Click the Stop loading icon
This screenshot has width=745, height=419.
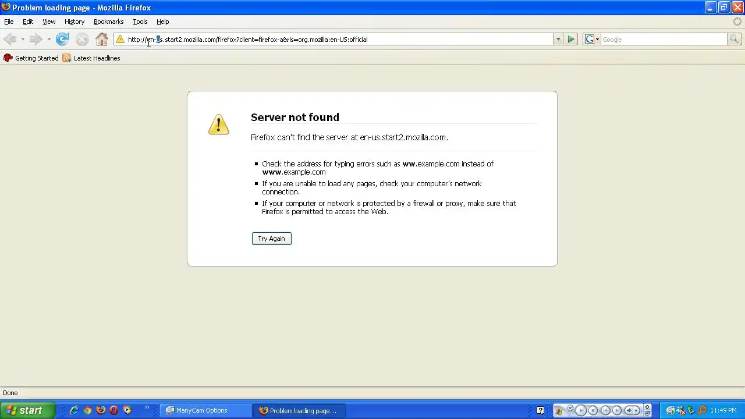point(82,39)
